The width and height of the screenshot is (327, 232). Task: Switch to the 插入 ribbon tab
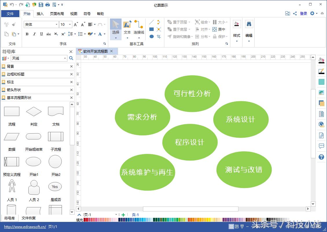click(41, 14)
